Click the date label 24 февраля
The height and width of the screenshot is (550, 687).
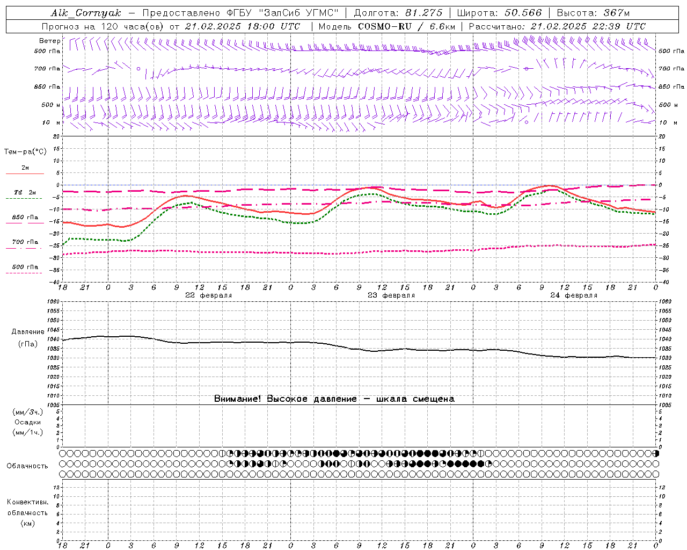click(574, 295)
